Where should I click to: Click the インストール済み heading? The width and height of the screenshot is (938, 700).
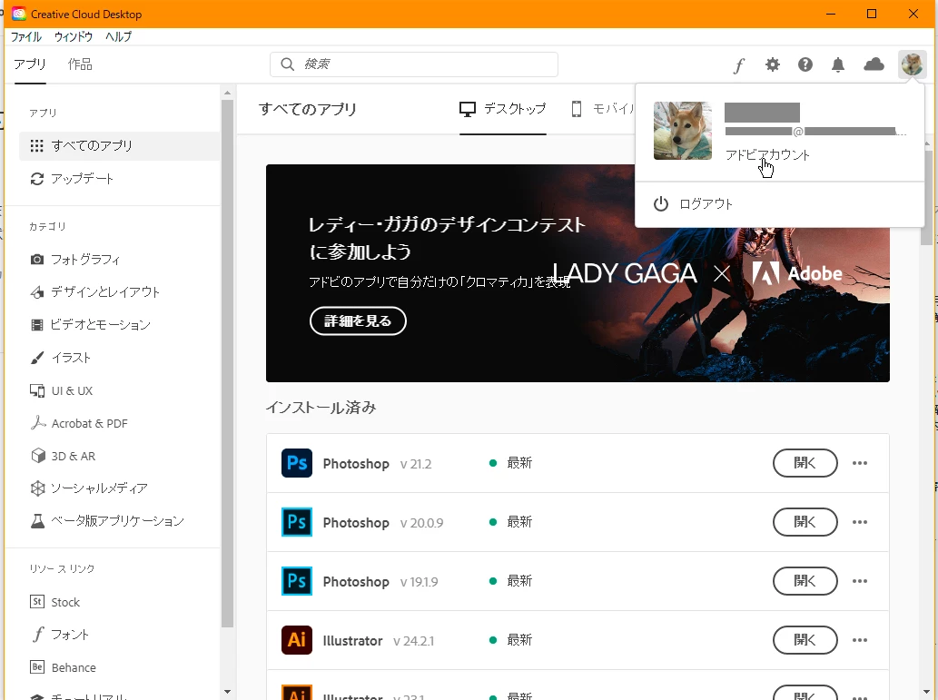pyautogui.click(x=321, y=408)
